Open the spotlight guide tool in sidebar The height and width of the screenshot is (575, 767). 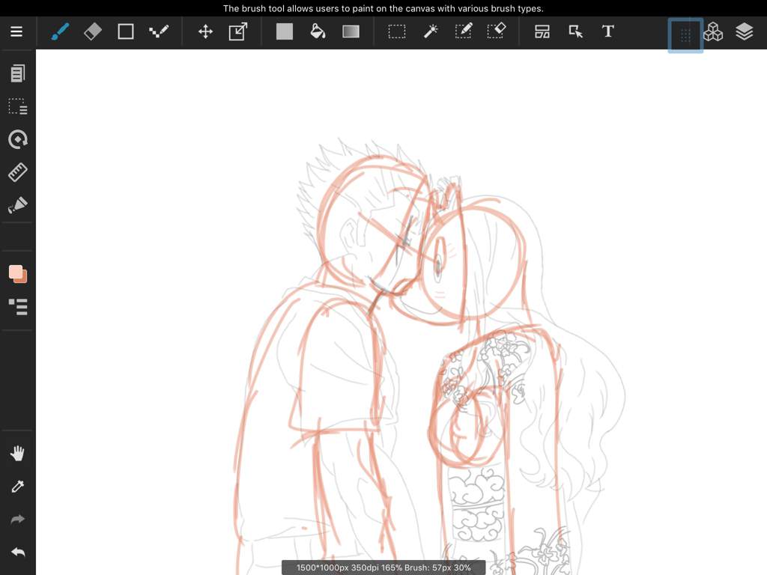(x=18, y=205)
